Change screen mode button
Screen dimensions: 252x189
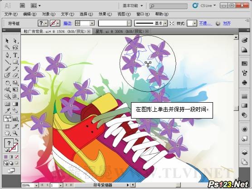pyautogui.click(x=11, y=170)
